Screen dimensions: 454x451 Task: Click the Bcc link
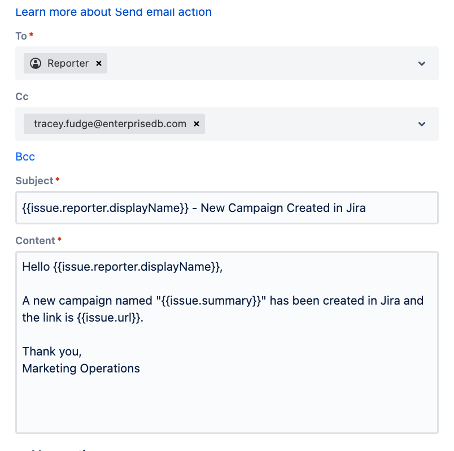coord(25,157)
